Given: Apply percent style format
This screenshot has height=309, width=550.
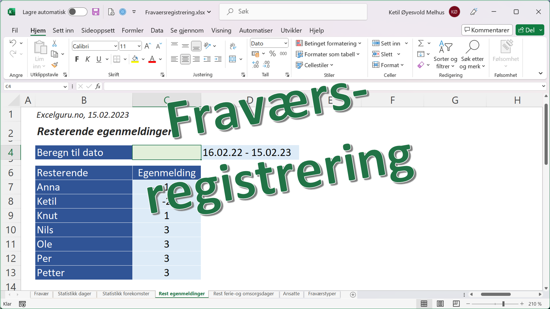Looking at the screenshot, I should [272, 53].
